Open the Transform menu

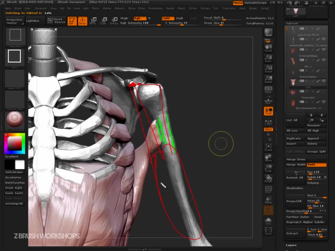point(229,8)
